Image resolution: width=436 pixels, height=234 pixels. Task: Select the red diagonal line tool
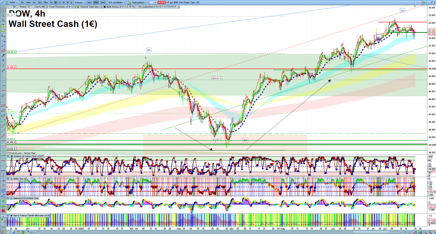click(x=3, y=135)
